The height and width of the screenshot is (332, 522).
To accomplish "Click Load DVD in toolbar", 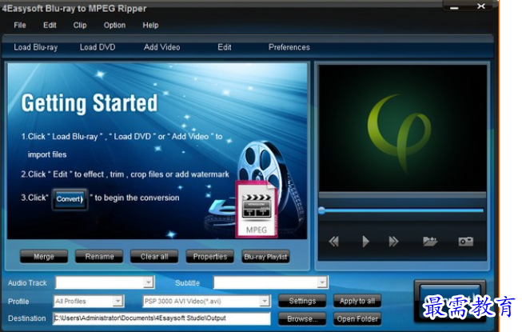I will coord(98,47).
